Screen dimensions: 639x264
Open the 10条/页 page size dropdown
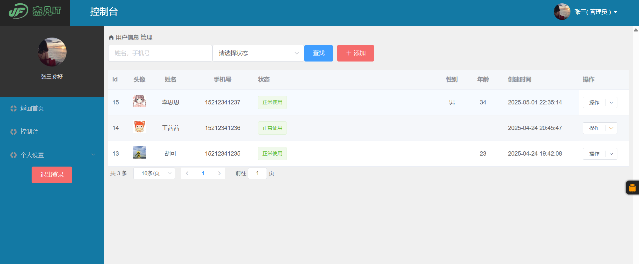pyautogui.click(x=154, y=173)
